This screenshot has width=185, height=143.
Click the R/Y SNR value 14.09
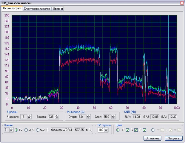coord(136,117)
